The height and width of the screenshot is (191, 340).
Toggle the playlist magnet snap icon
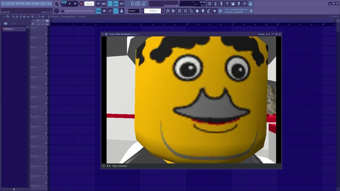[x=7, y=17]
